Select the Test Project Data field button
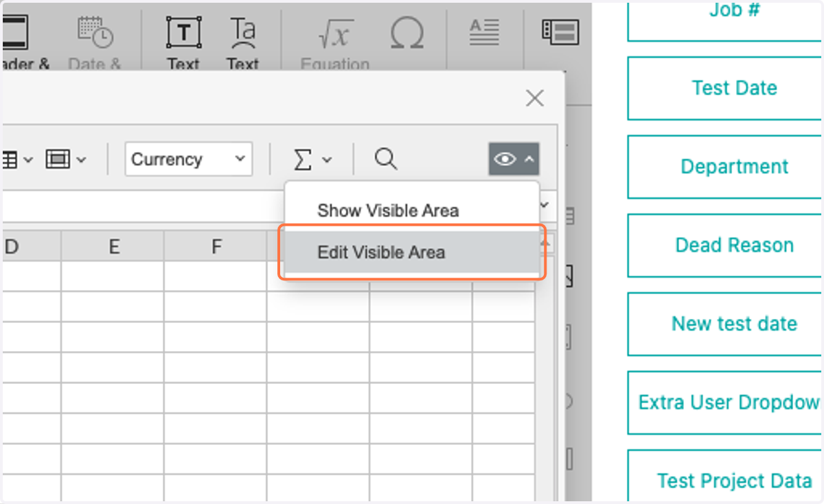The image size is (824, 504). coord(725,477)
